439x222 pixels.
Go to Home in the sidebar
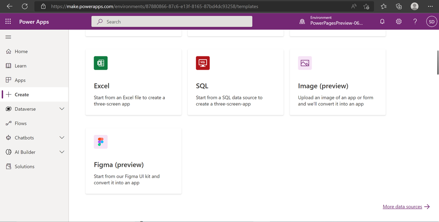34,51
